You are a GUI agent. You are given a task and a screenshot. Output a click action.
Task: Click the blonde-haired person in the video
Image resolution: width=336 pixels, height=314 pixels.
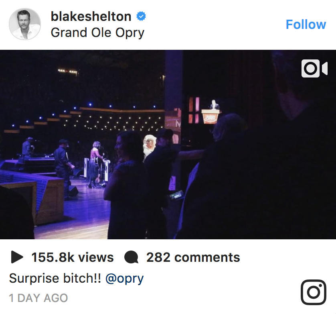pos(148,145)
